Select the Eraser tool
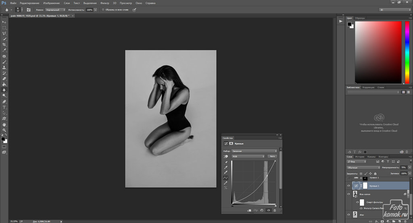413x223 pixels. [4, 78]
